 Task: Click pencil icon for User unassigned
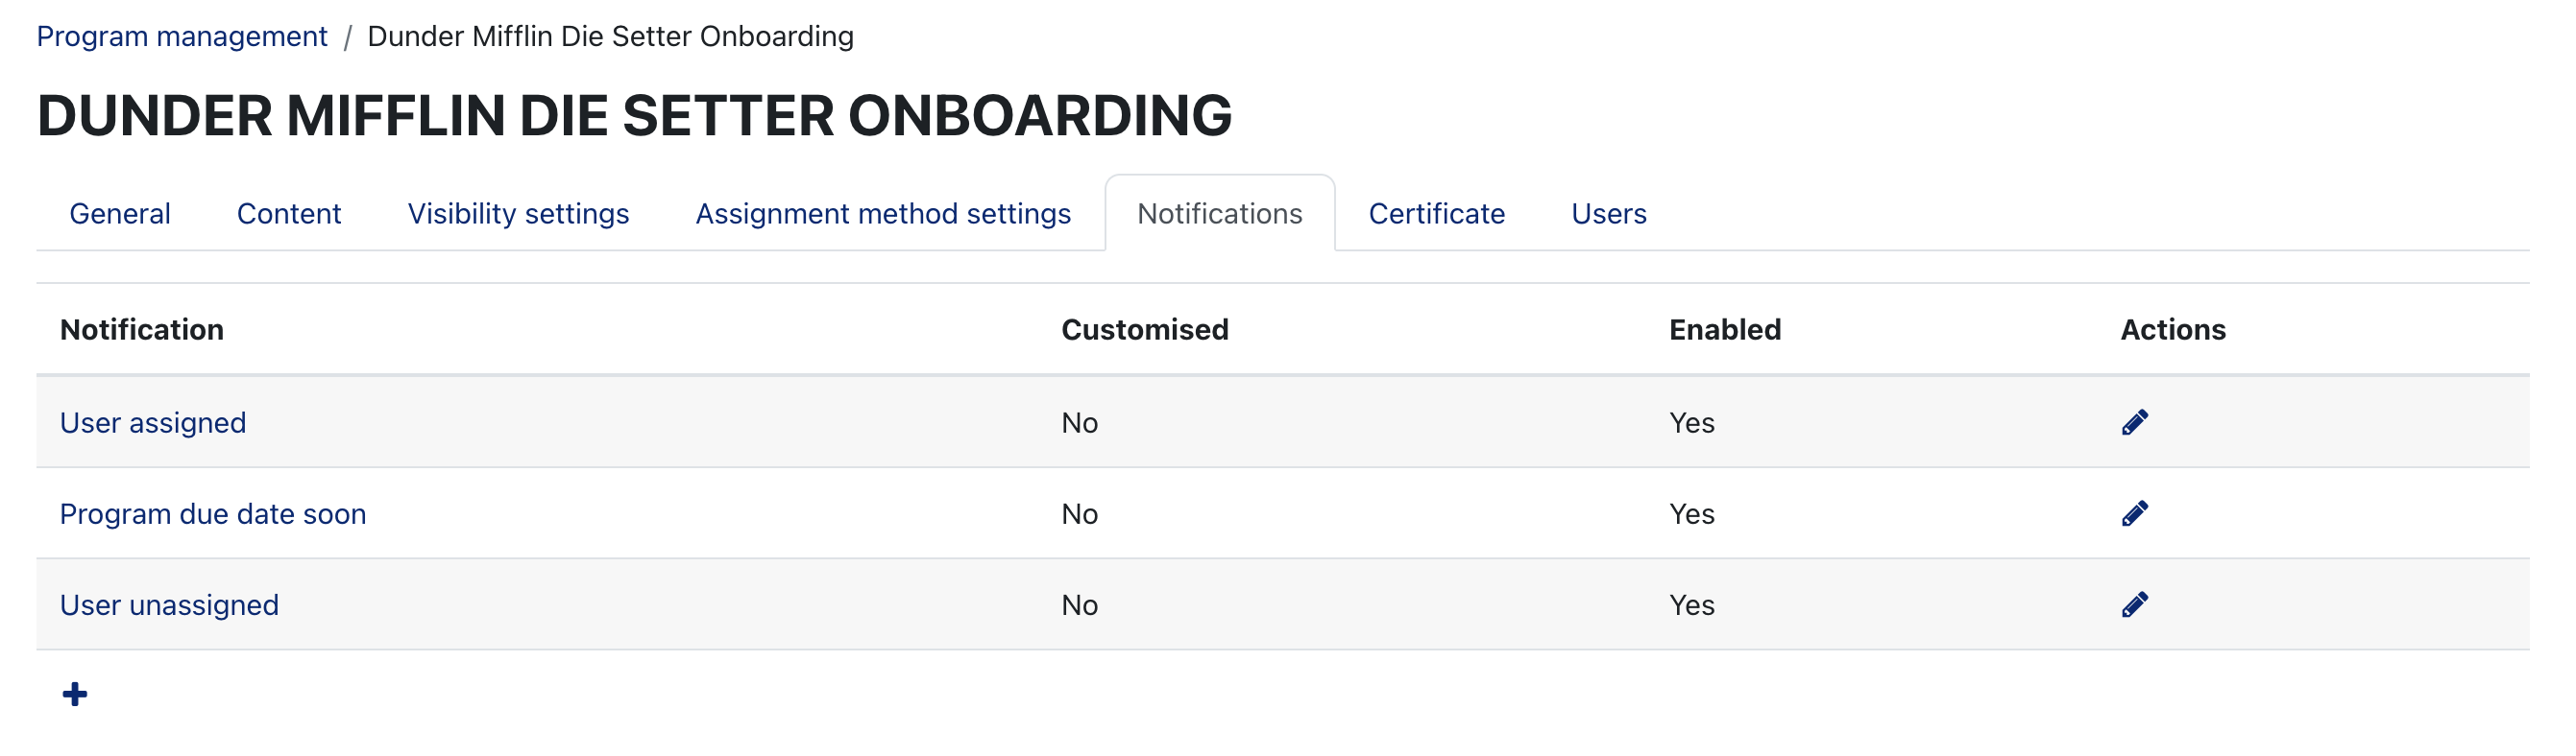pyautogui.click(x=2134, y=604)
